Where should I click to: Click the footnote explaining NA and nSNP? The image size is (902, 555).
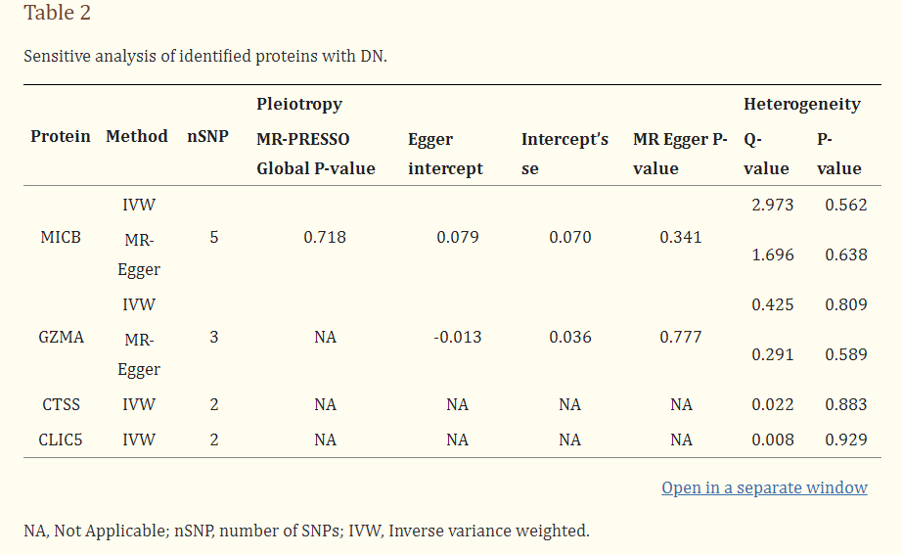click(306, 532)
